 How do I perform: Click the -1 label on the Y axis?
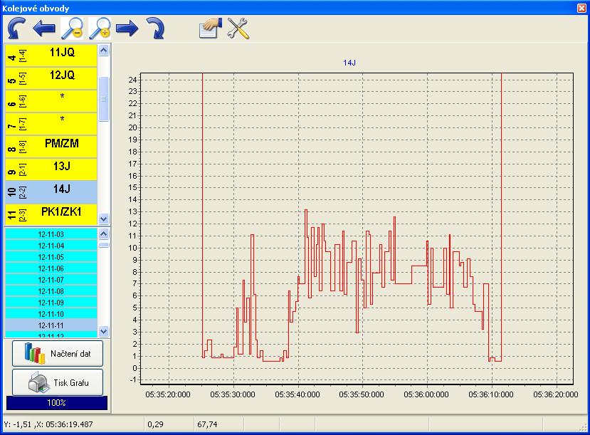click(x=133, y=379)
